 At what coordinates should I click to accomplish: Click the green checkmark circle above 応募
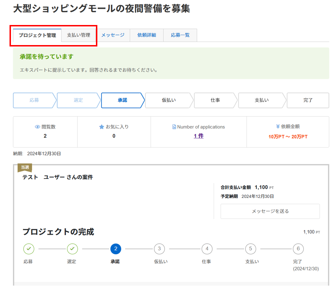tap(29, 249)
